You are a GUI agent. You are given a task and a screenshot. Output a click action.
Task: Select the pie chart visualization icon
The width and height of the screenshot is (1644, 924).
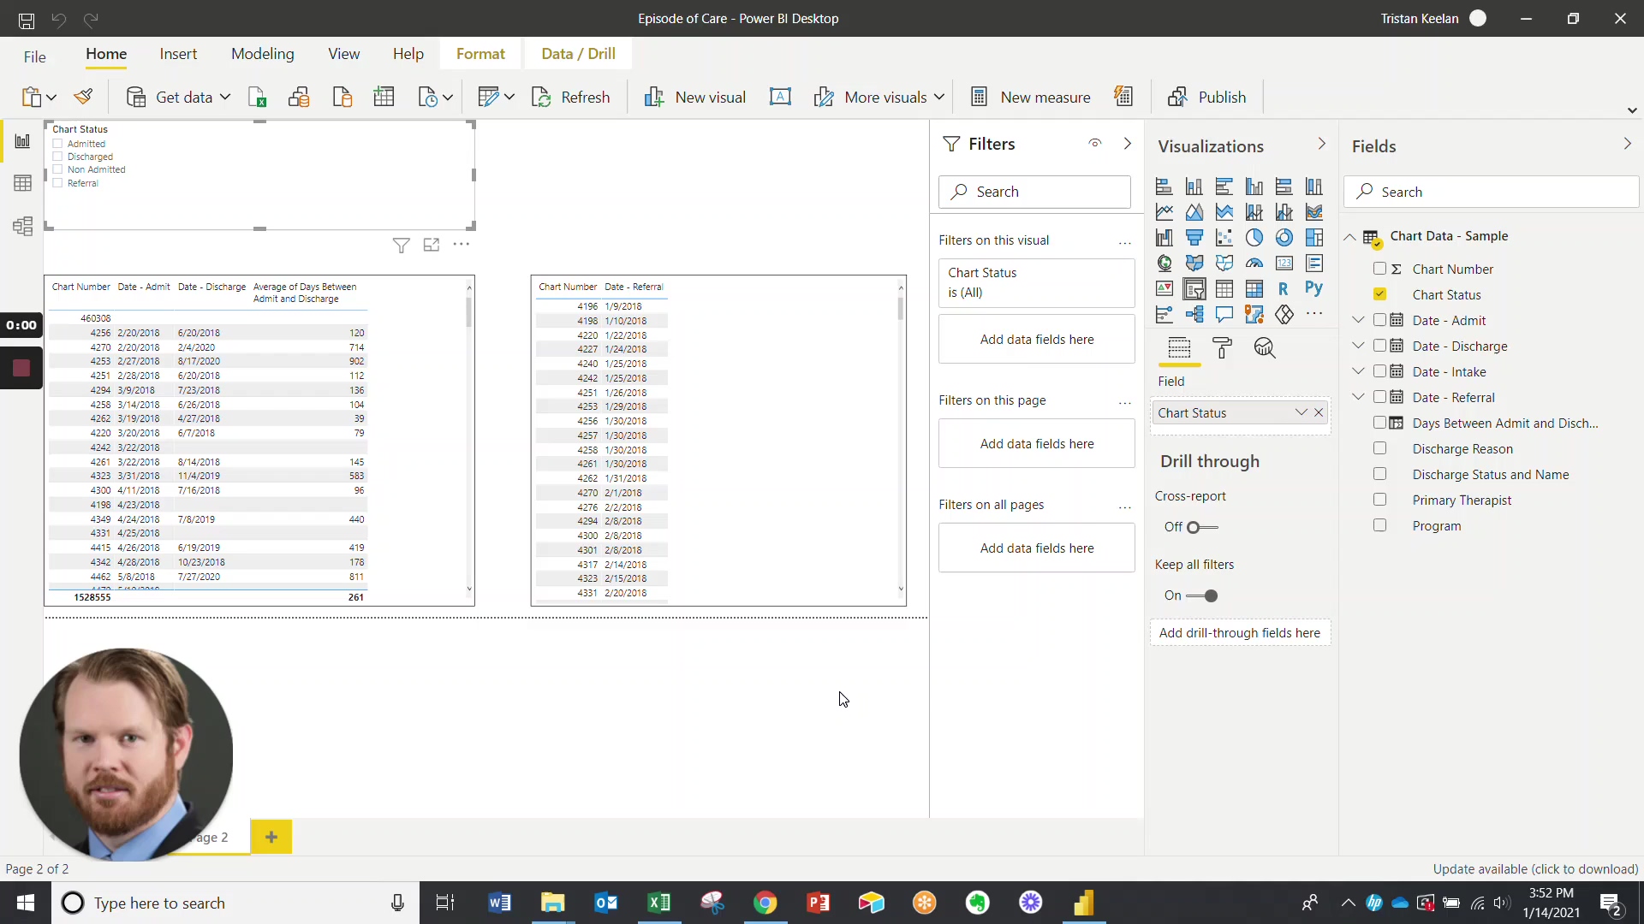[x=1254, y=238]
